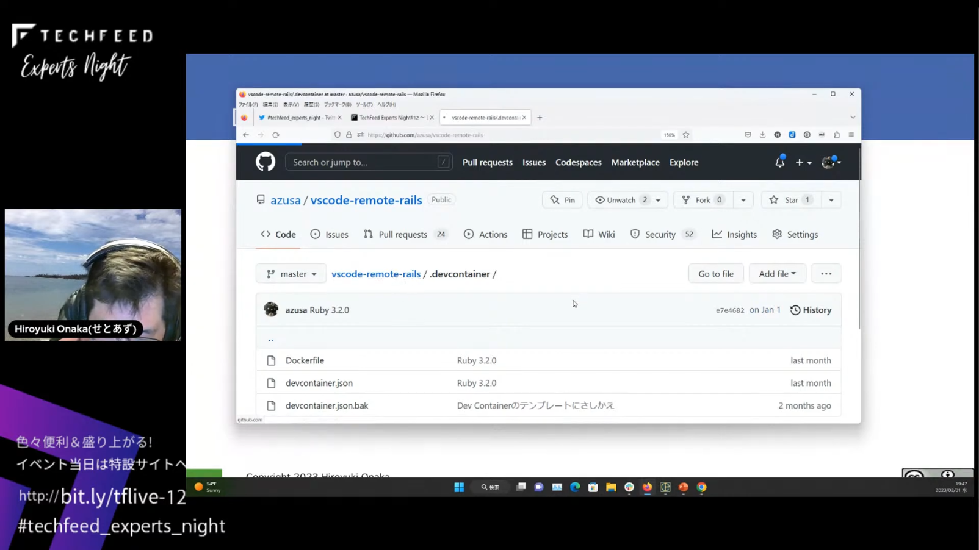Open the three-dots more options menu
Viewport: 979px width, 550px height.
point(826,274)
